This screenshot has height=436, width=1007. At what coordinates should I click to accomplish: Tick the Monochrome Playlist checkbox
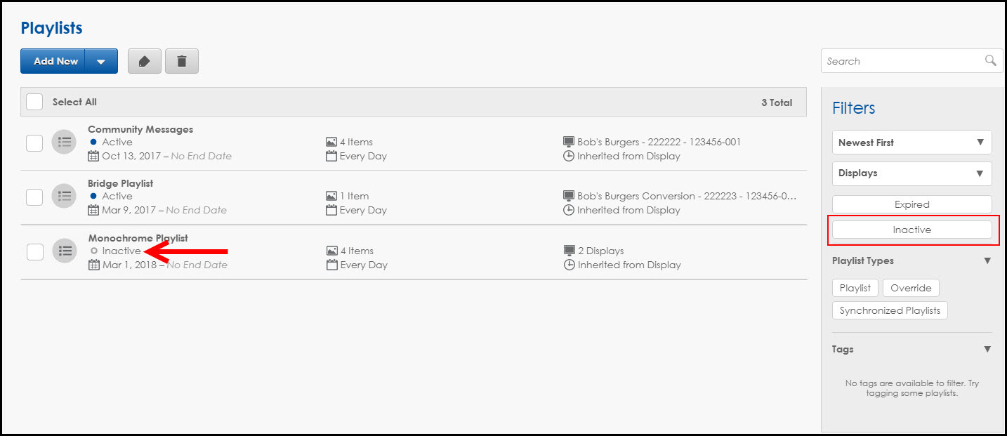[34, 251]
